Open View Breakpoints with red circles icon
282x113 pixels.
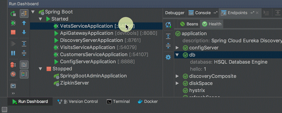[13, 65]
